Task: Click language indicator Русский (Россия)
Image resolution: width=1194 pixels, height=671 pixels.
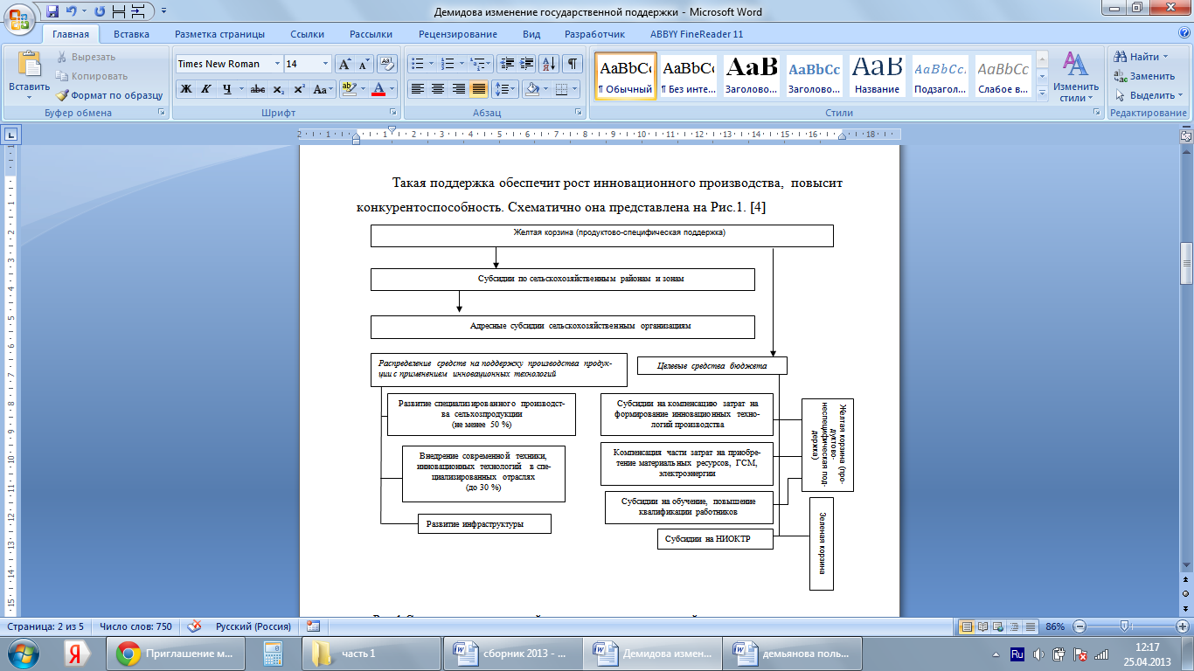Action: [253, 626]
